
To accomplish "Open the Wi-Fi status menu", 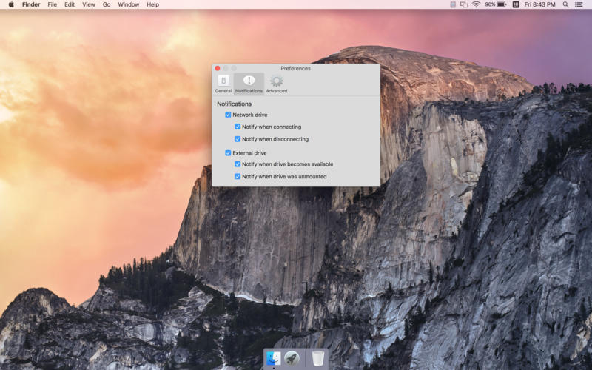I will click(x=476, y=4).
